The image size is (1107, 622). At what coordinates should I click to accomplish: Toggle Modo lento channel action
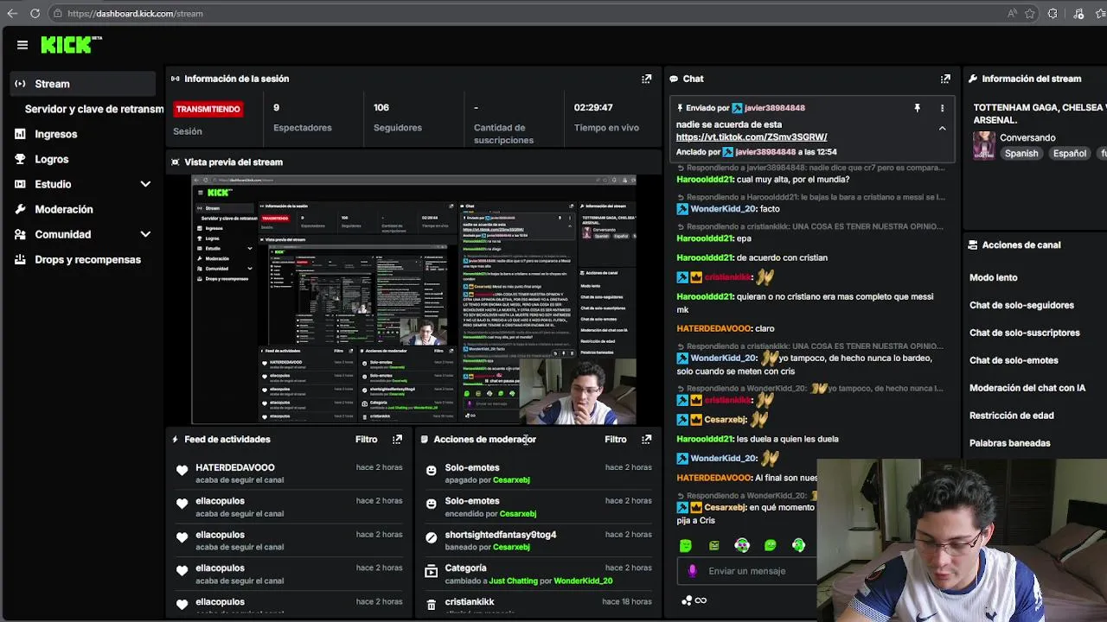(993, 277)
